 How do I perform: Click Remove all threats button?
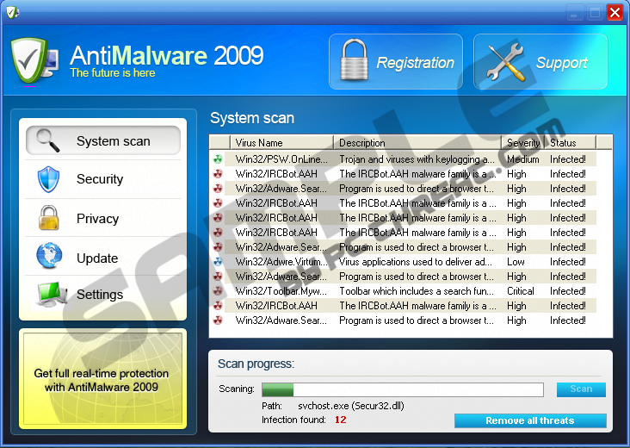coord(529,420)
